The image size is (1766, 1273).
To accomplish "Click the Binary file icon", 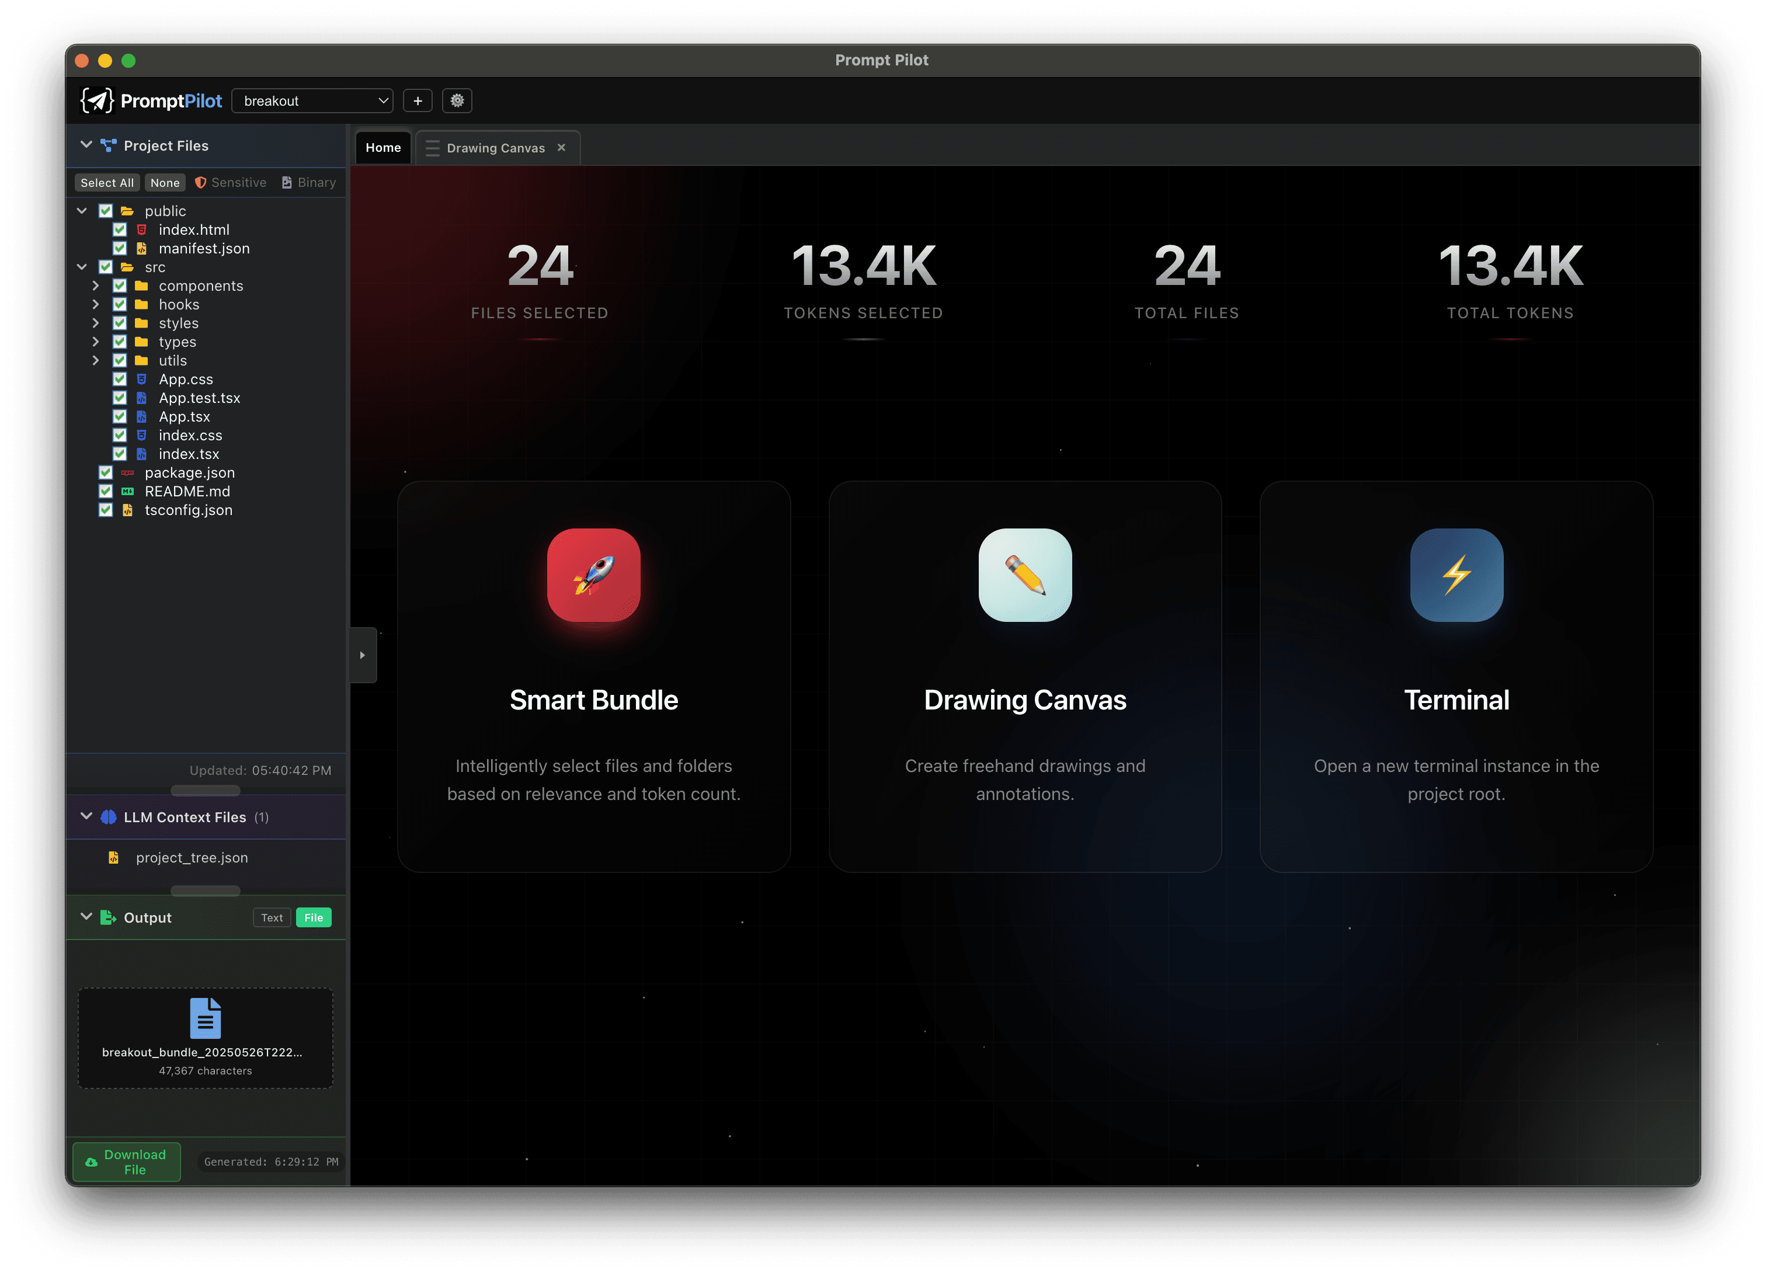I will (x=287, y=182).
